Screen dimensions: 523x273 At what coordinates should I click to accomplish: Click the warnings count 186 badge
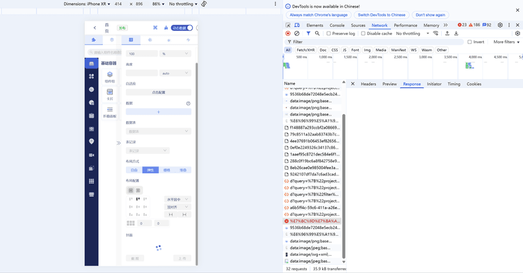tap(474, 25)
